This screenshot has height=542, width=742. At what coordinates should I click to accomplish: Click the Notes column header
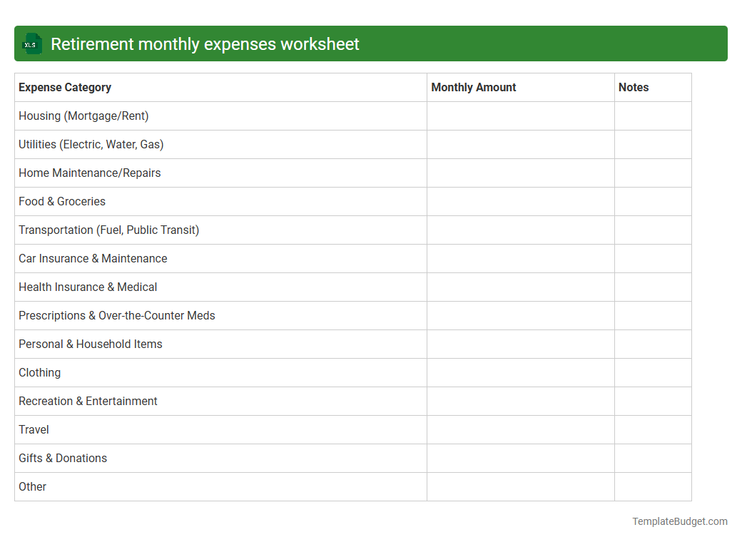[x=633, y=87]
